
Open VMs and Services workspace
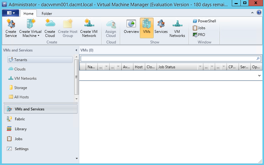[x=41, y=109]
